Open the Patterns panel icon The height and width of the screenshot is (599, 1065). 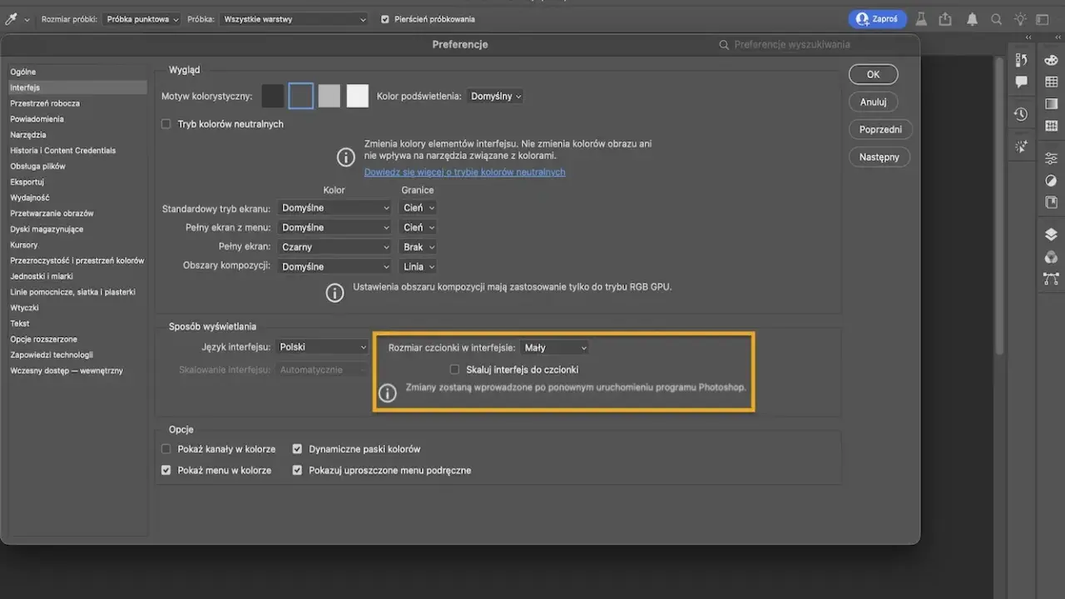point(1052,126)
